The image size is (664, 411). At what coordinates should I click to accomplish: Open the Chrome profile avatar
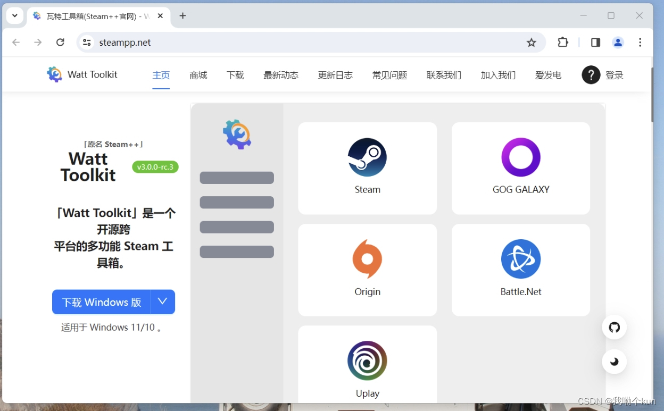618,43
